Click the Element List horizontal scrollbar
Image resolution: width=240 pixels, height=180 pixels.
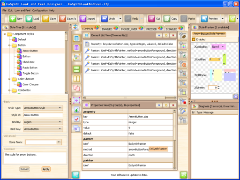pos(130,98)
